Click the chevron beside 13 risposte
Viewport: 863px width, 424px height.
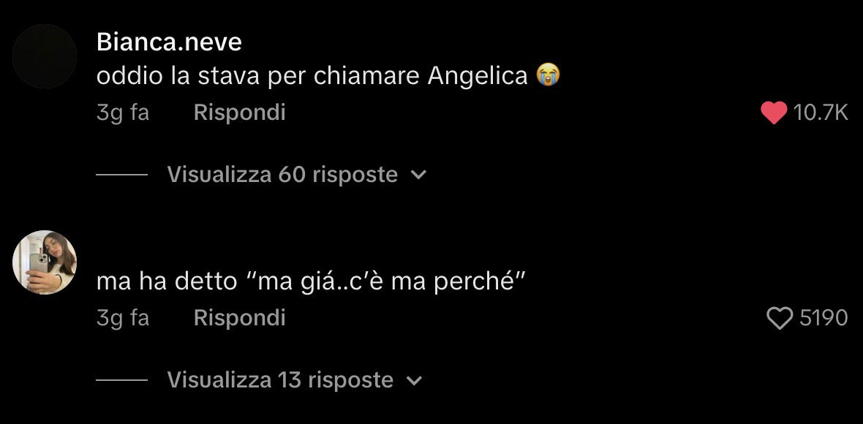coord(415,381)
